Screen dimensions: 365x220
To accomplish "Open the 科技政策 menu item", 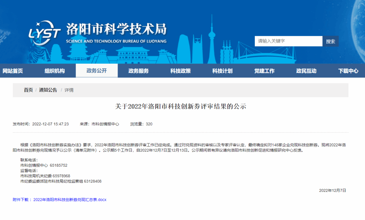I will click(180, 71).
